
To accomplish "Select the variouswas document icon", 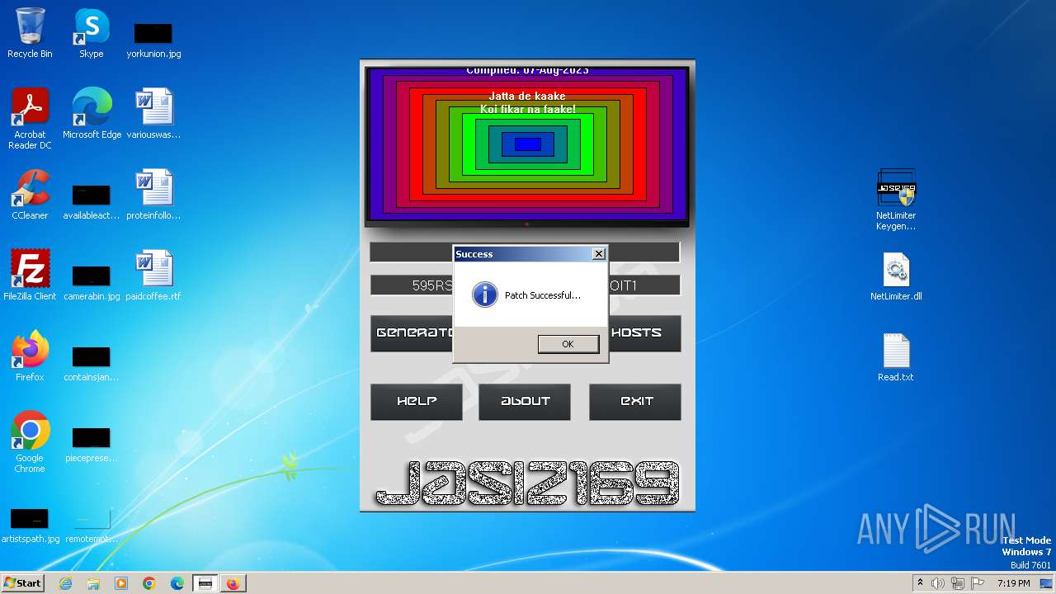I will [153, 114].
